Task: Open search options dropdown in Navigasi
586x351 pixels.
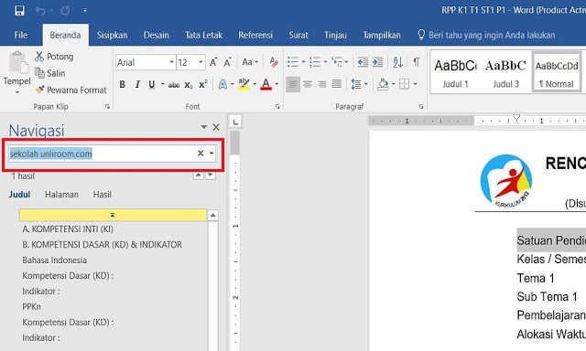Action: click(x=212, y=154)
